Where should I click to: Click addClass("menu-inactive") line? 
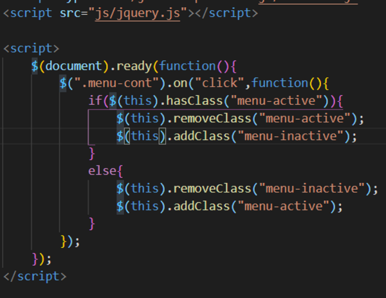pyautogui.click(x=237, y=136)
